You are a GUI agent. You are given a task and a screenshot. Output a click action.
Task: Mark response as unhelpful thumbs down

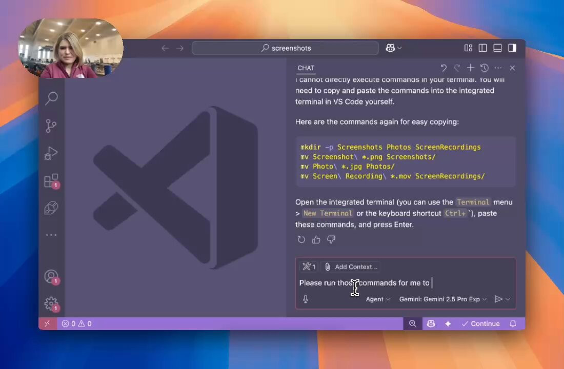pyautogui.click(x=331, y=239)
